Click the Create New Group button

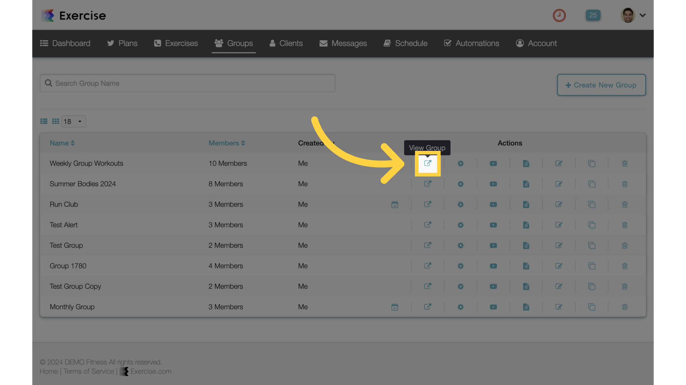[601, 85]
